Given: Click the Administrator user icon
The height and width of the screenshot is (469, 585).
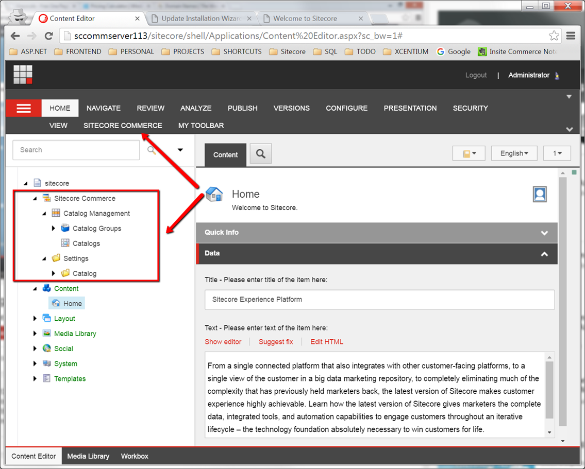Looking at the screenshot, I should click(557, 76).
